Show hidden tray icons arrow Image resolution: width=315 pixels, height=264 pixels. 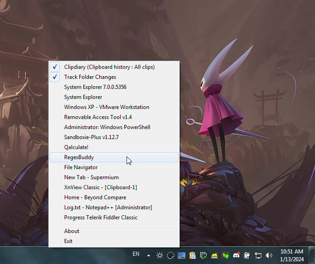point(148,255)
